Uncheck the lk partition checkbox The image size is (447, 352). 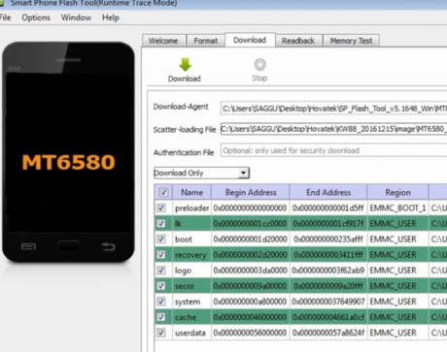tap(161, 223)
